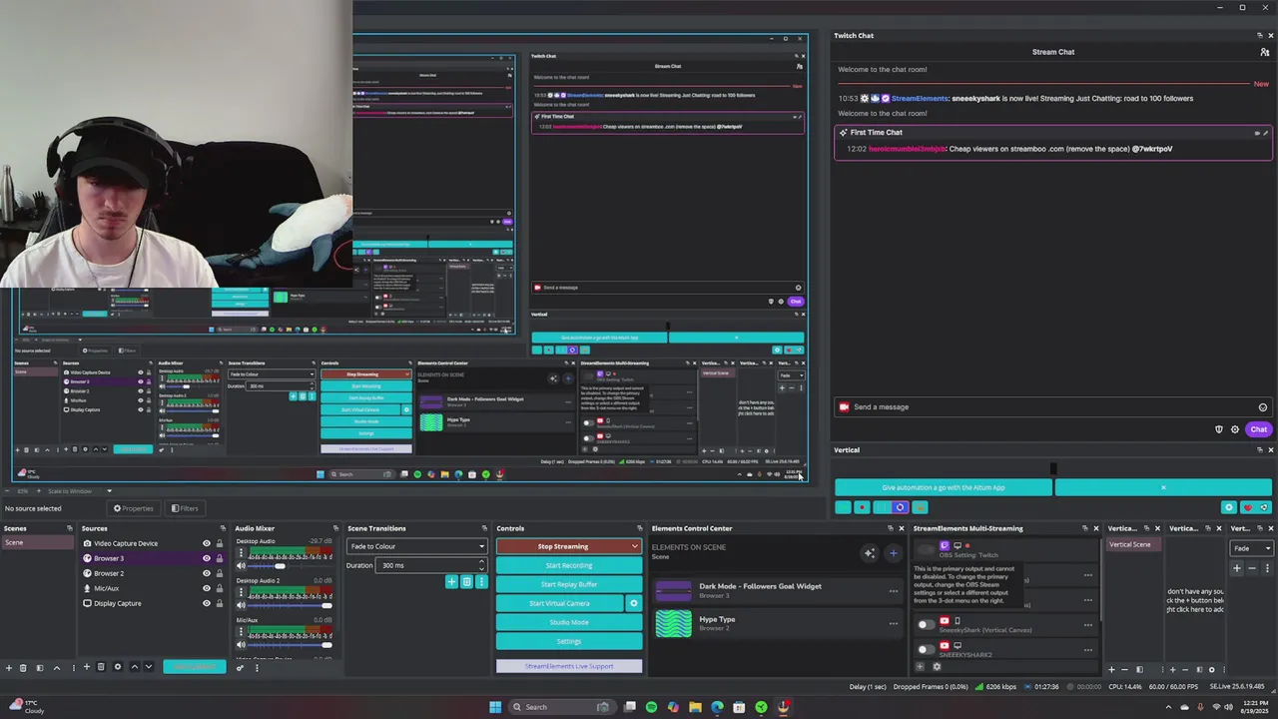The width and height of the screenshot is (1278, 719).
Task: Open chat community users icon at top
Action: tap(1266, 52)
